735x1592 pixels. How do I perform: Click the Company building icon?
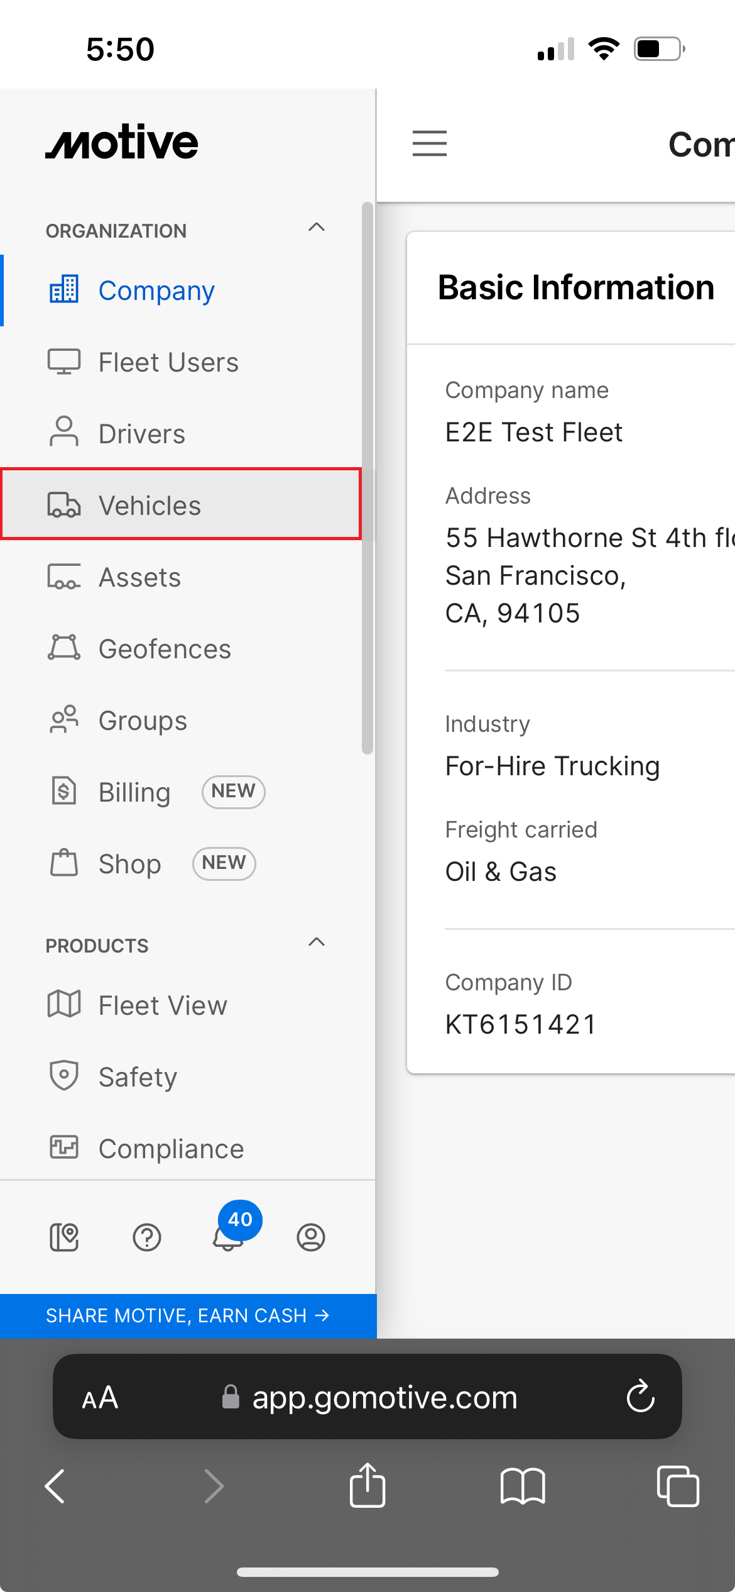pos(64,290)
